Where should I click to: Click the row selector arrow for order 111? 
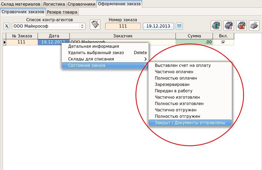(5, 42)
